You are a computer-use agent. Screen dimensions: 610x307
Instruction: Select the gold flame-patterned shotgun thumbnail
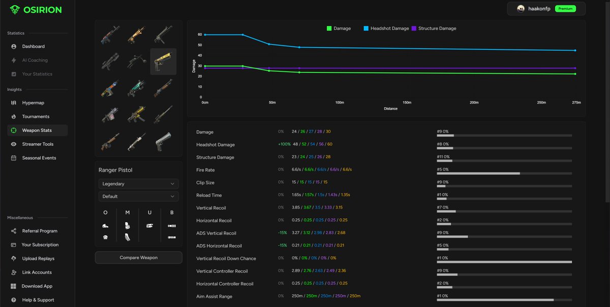(137, 35)
